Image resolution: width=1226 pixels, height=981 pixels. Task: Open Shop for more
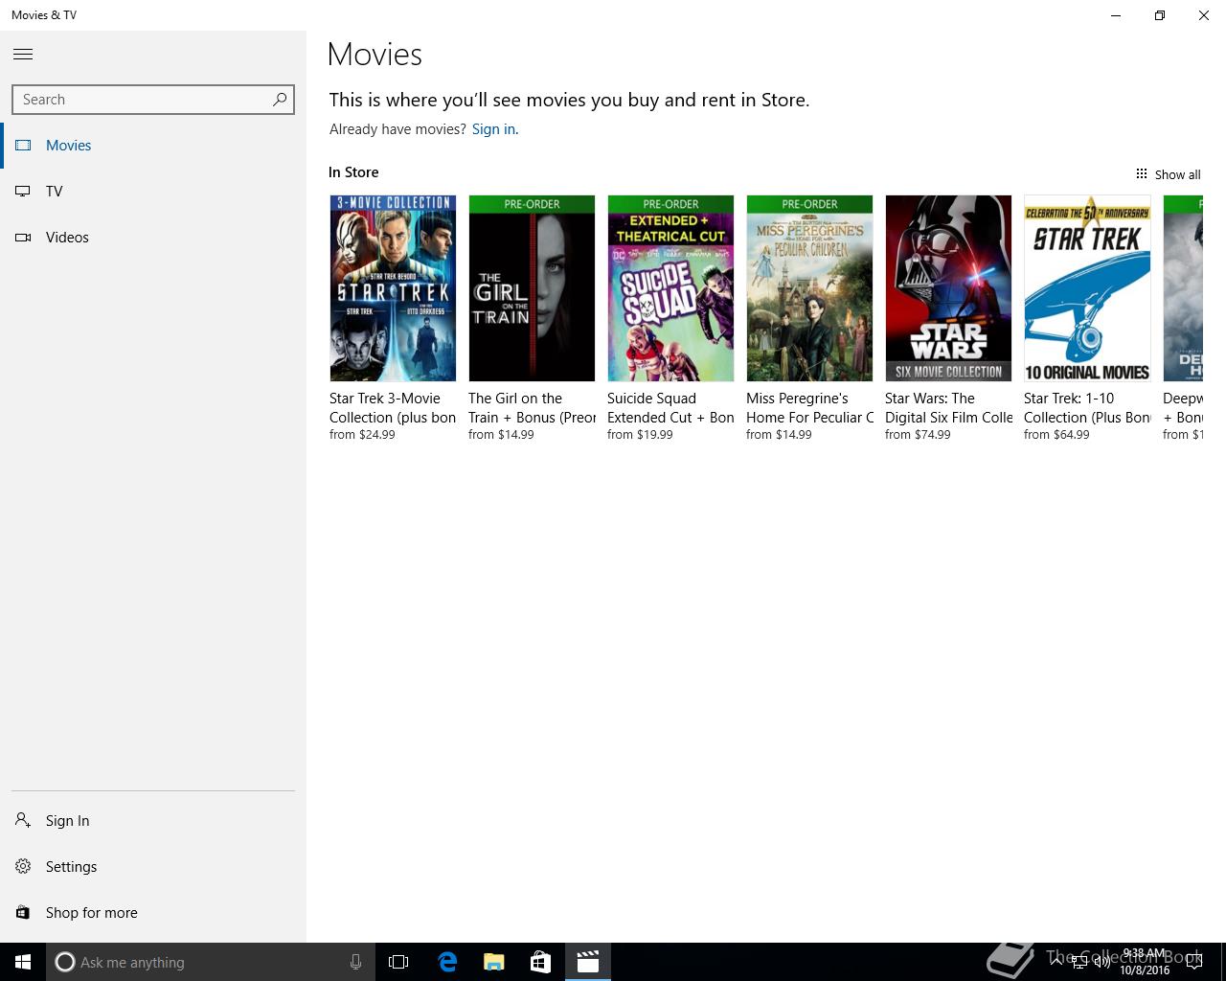[153, 913]
